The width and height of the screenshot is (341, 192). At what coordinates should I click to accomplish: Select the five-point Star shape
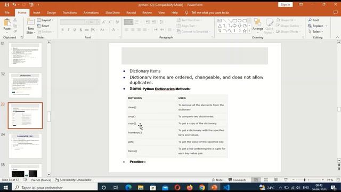(245, 31)
